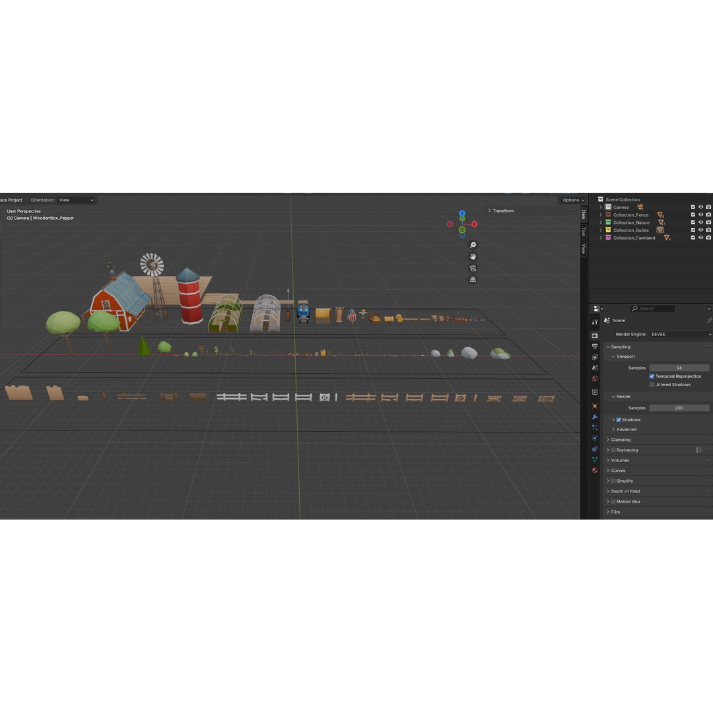Image resolution: width=713 pixels, height=713 pixels.
Task: Enable the Simplify checkbox
Action: 613,481
